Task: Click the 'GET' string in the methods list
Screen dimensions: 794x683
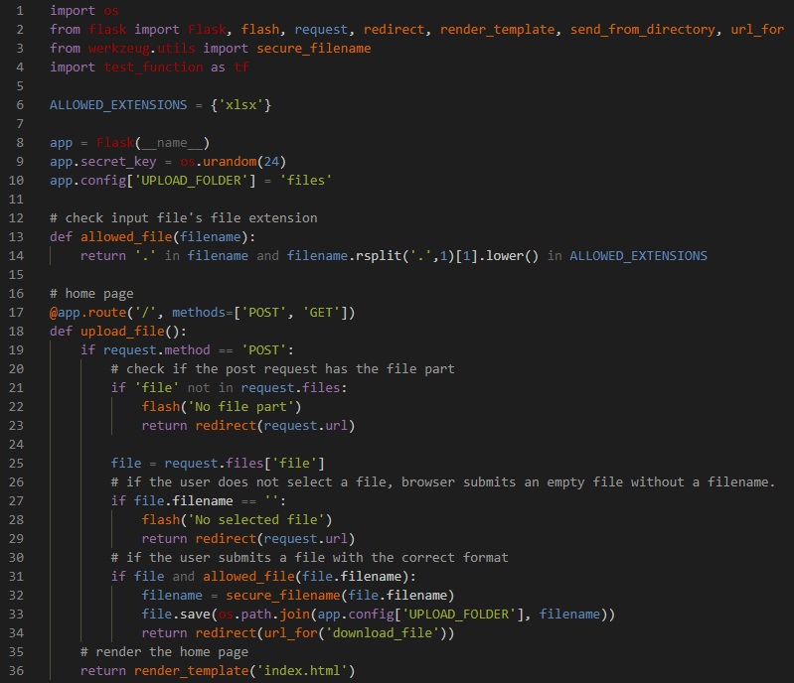Action: [321, 312]
